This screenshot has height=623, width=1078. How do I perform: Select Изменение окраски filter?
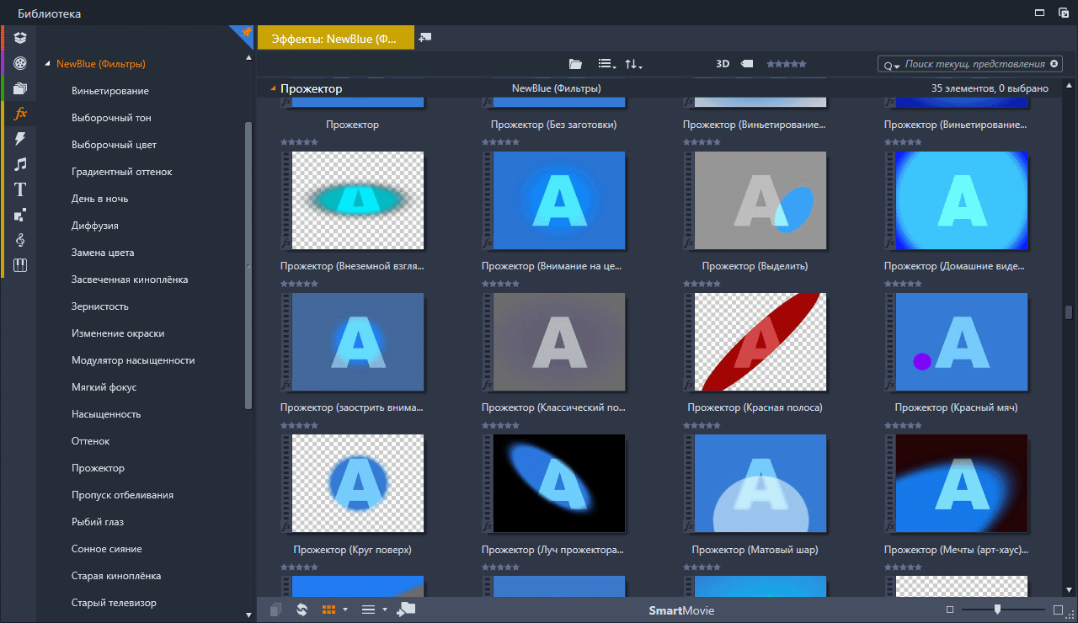(118, 333)
